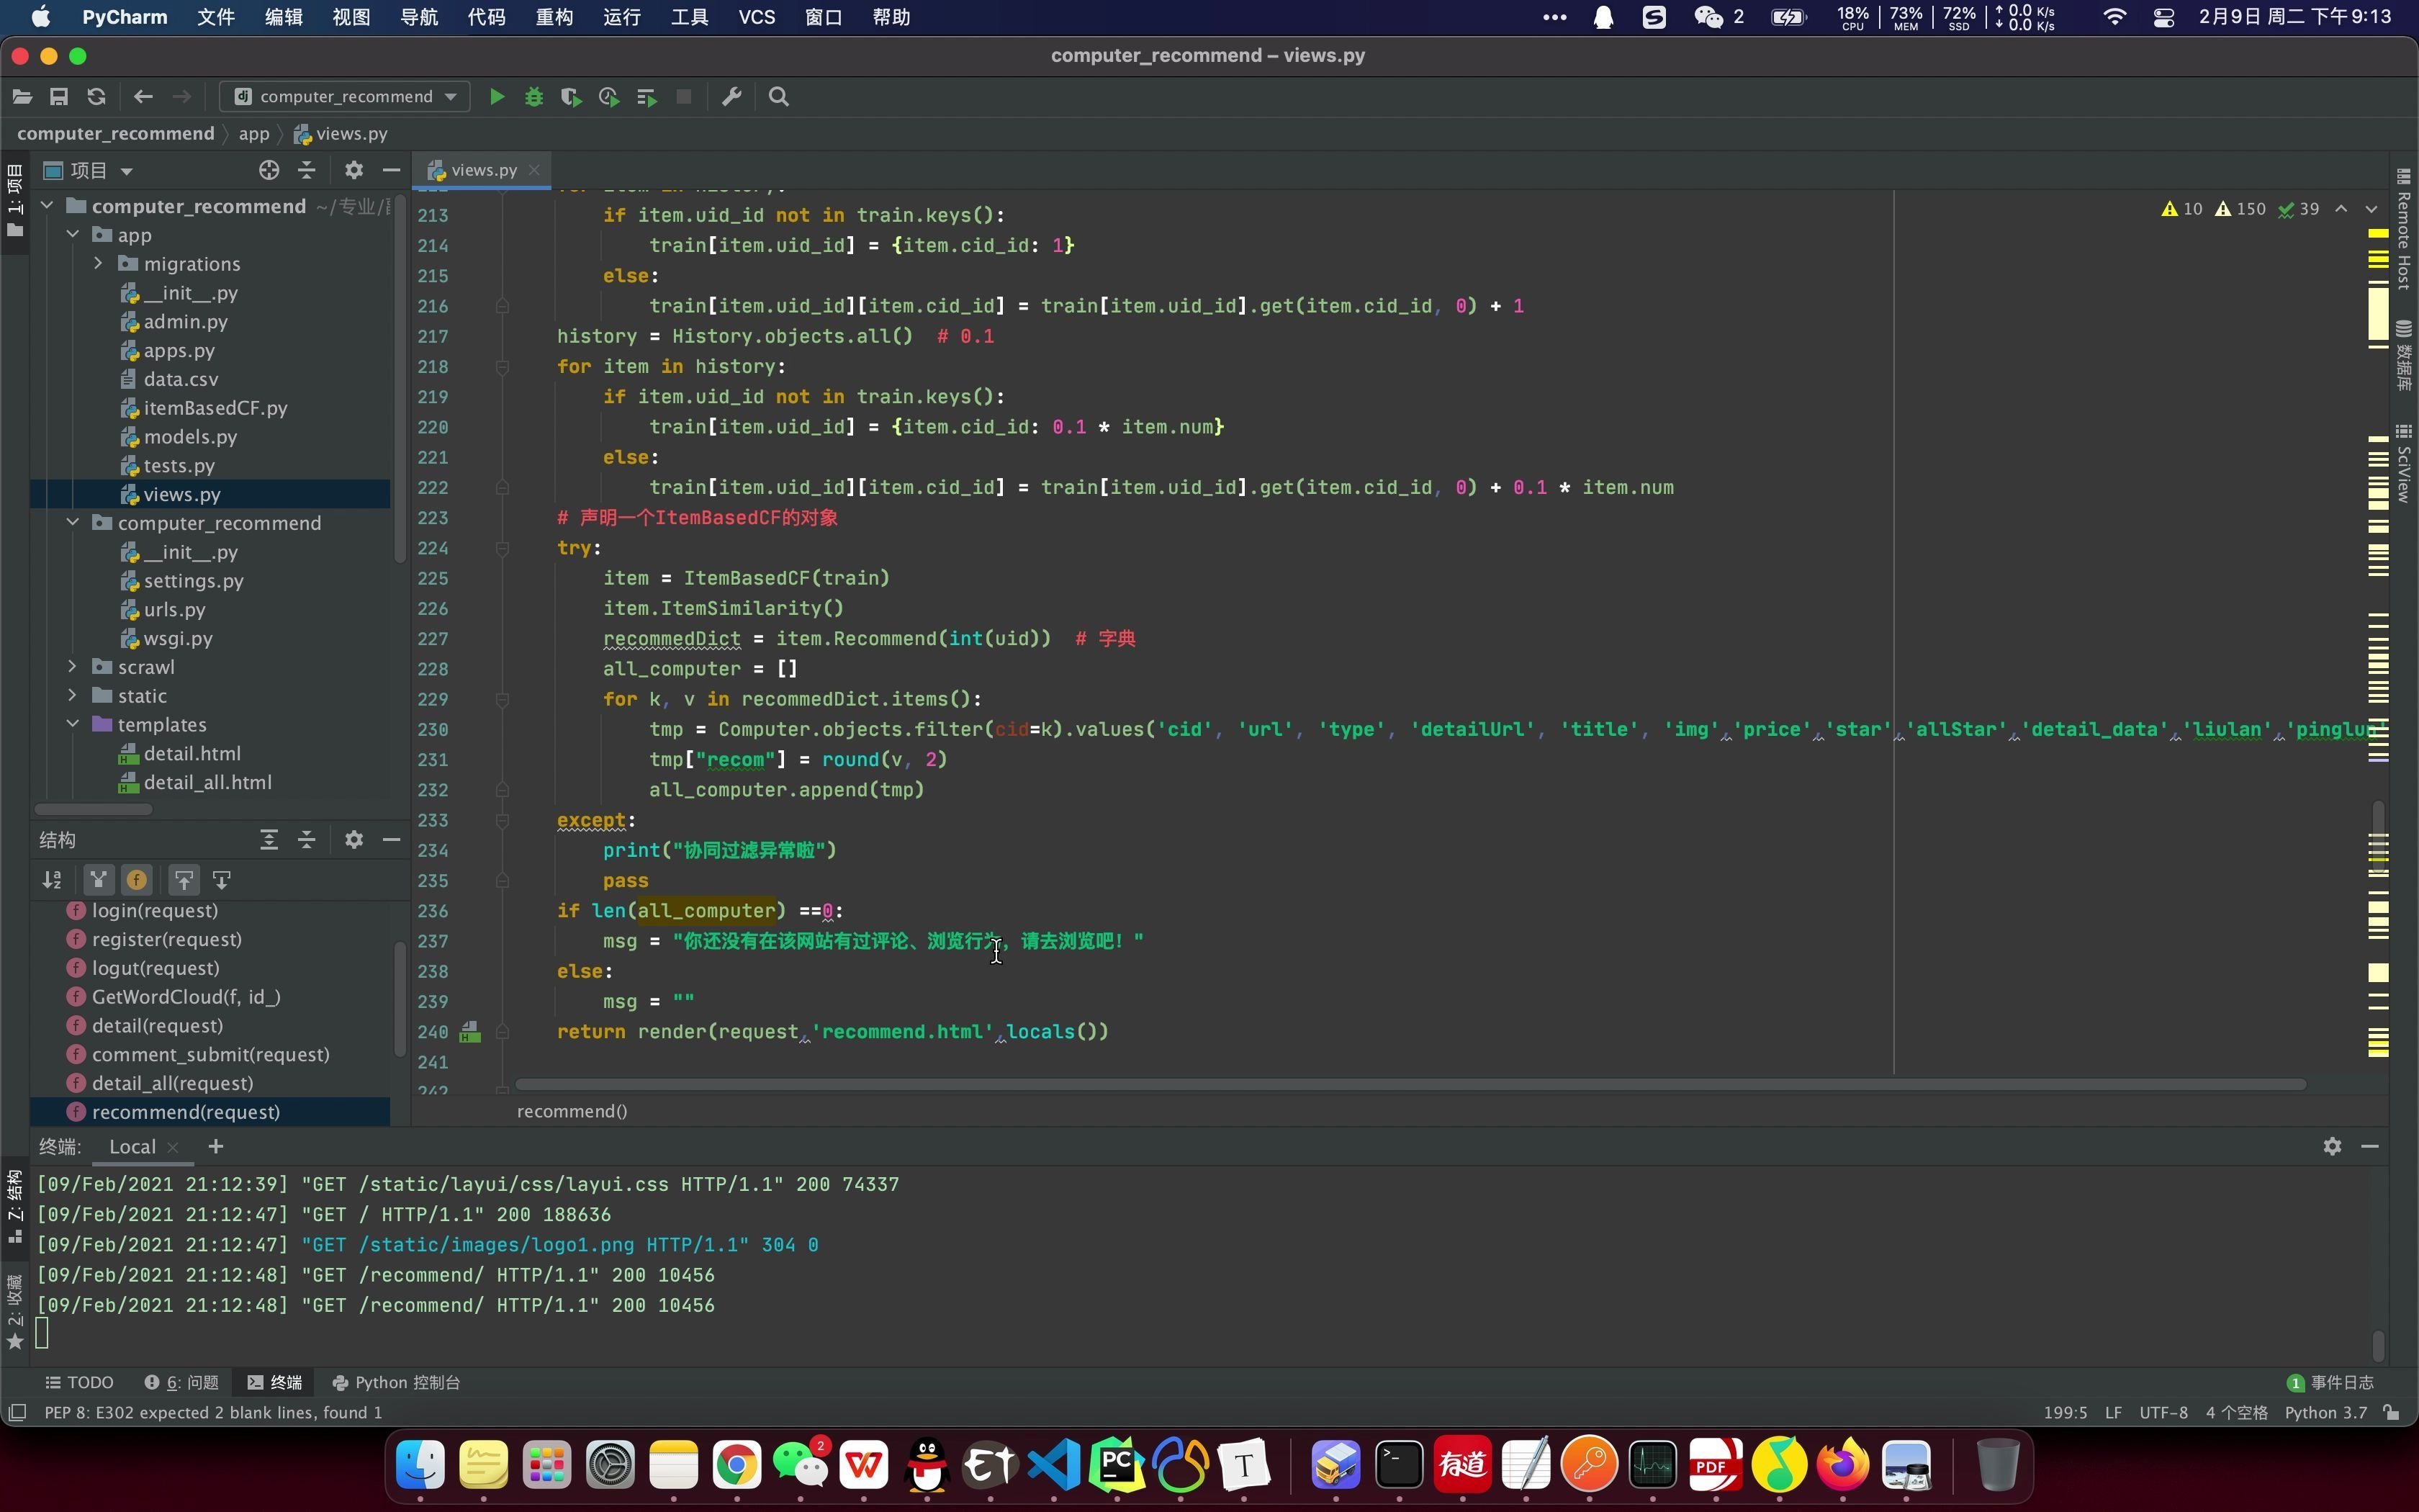Open Search Everywhere magnifier icon
2419x1512 pixels.
(779, 97)
